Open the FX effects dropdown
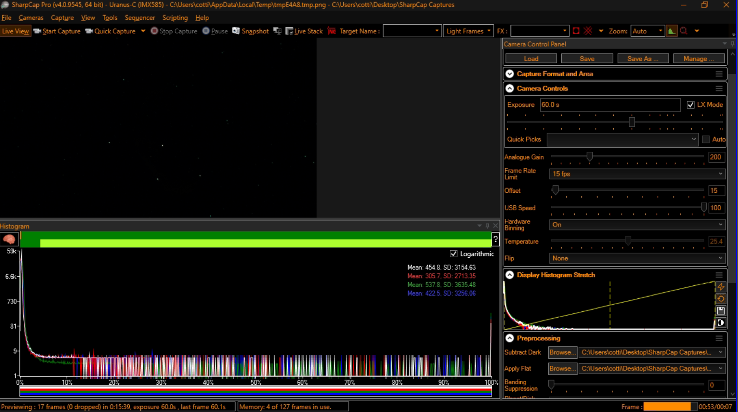 [x=539, y=31]
